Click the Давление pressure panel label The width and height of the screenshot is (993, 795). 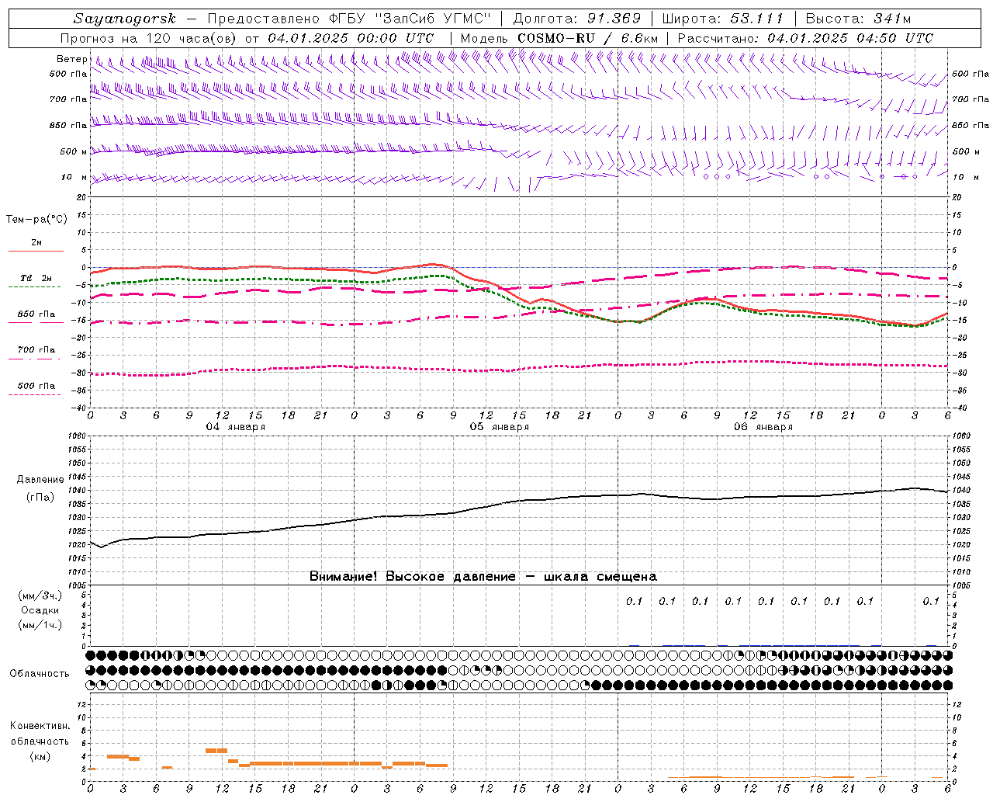[x=40, y=480]
